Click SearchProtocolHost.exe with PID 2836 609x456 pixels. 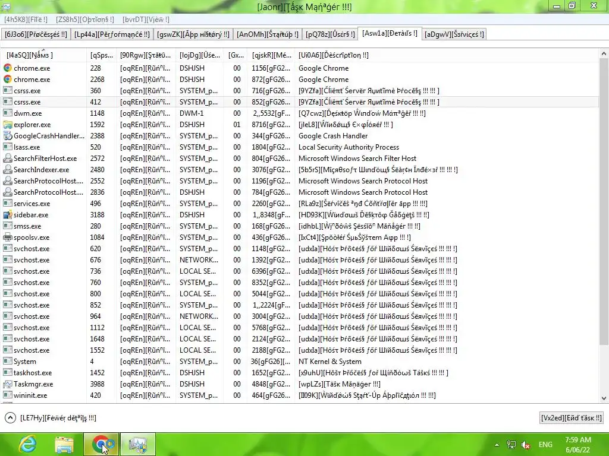coord(48,192)
